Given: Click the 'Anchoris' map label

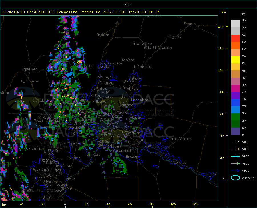Looking at the screenshot, I should point(73,158).
